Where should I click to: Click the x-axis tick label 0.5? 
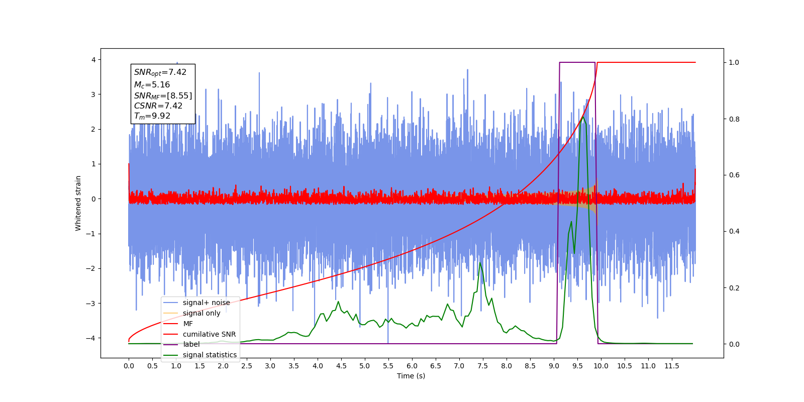coord(152,366)
